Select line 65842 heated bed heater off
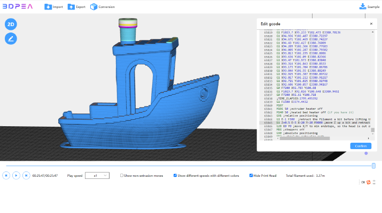Viewport: 382px width, 213px height. point(315,112)
